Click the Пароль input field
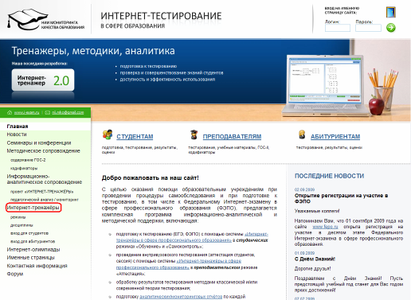 [368, 28]
